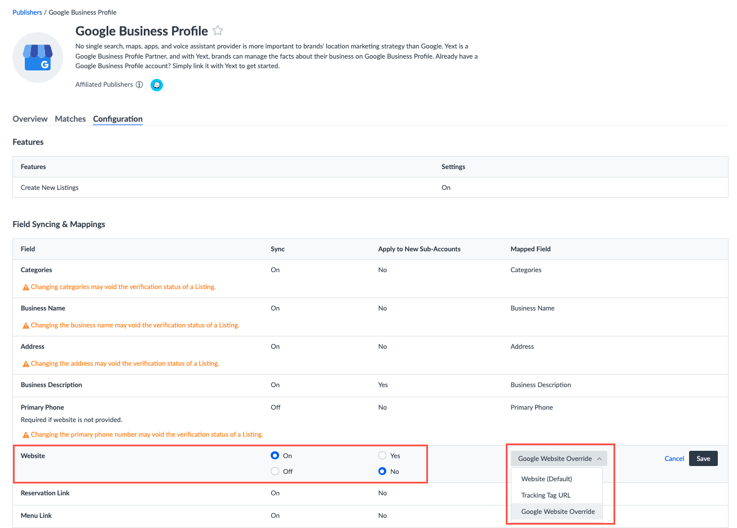Image resolution: width=737 pixels, height=528 pixels.
Task: Choose Website (Default) option
Action: click(557, 479)
